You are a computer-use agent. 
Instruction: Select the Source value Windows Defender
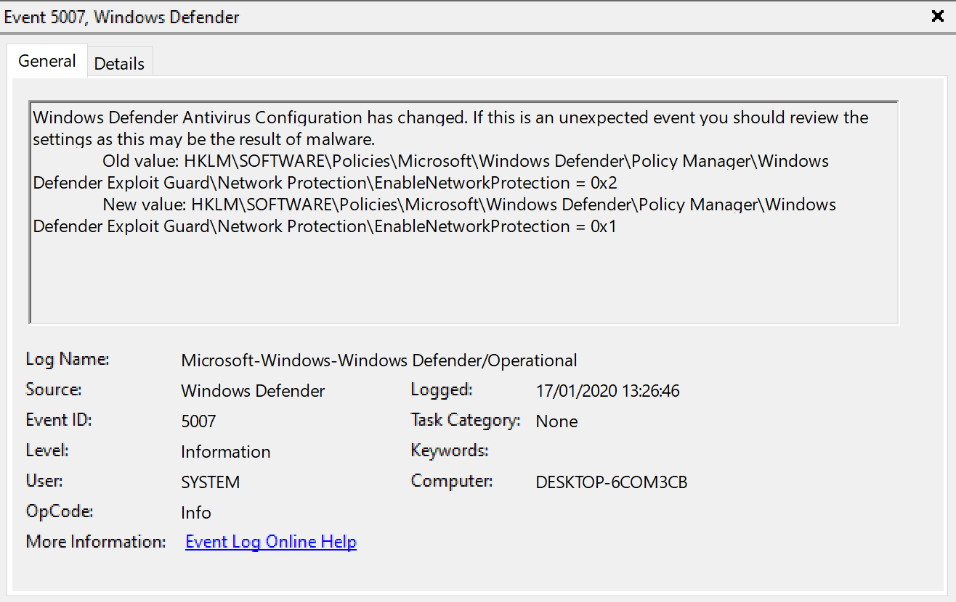[253, 391]
